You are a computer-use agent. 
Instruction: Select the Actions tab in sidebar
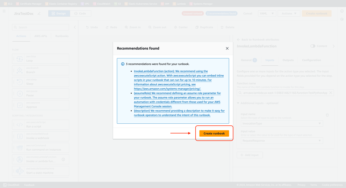point(21,36)
